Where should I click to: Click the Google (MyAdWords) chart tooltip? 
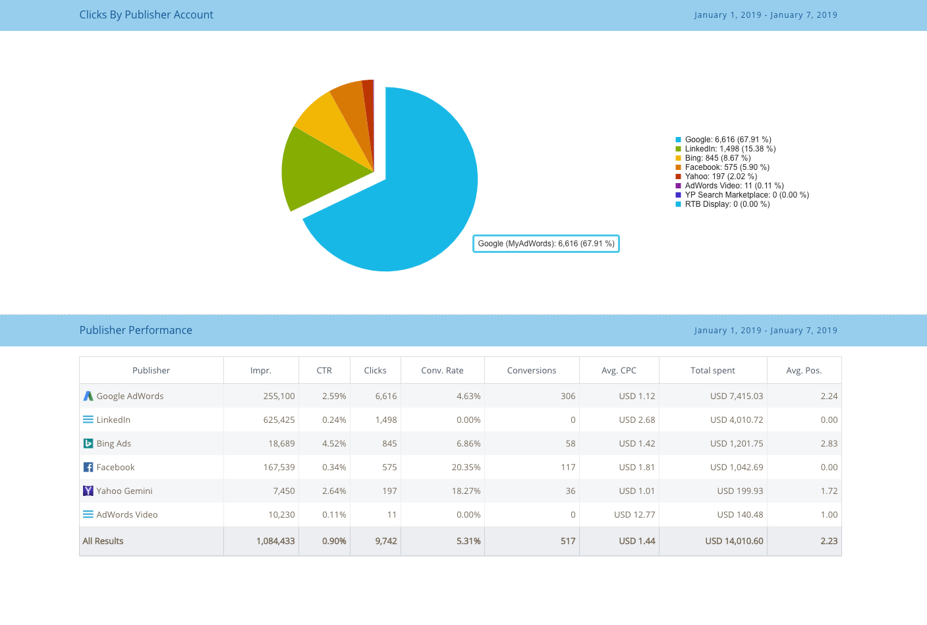point(546,244)
